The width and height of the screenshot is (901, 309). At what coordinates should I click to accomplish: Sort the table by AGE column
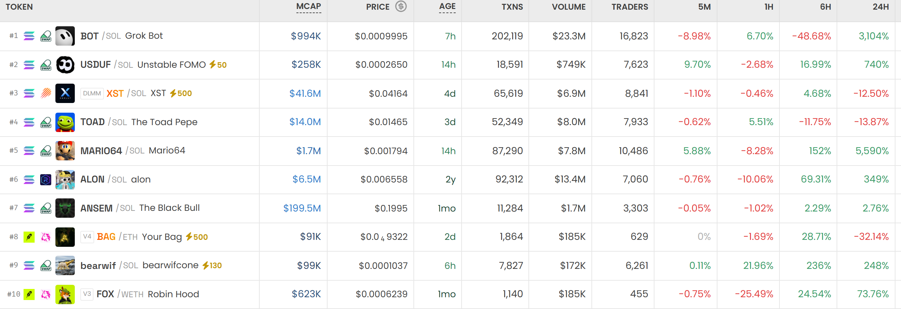(447, 7)
